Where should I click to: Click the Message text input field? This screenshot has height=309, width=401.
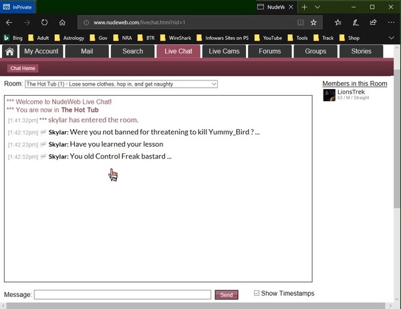(x=122, y=294)
